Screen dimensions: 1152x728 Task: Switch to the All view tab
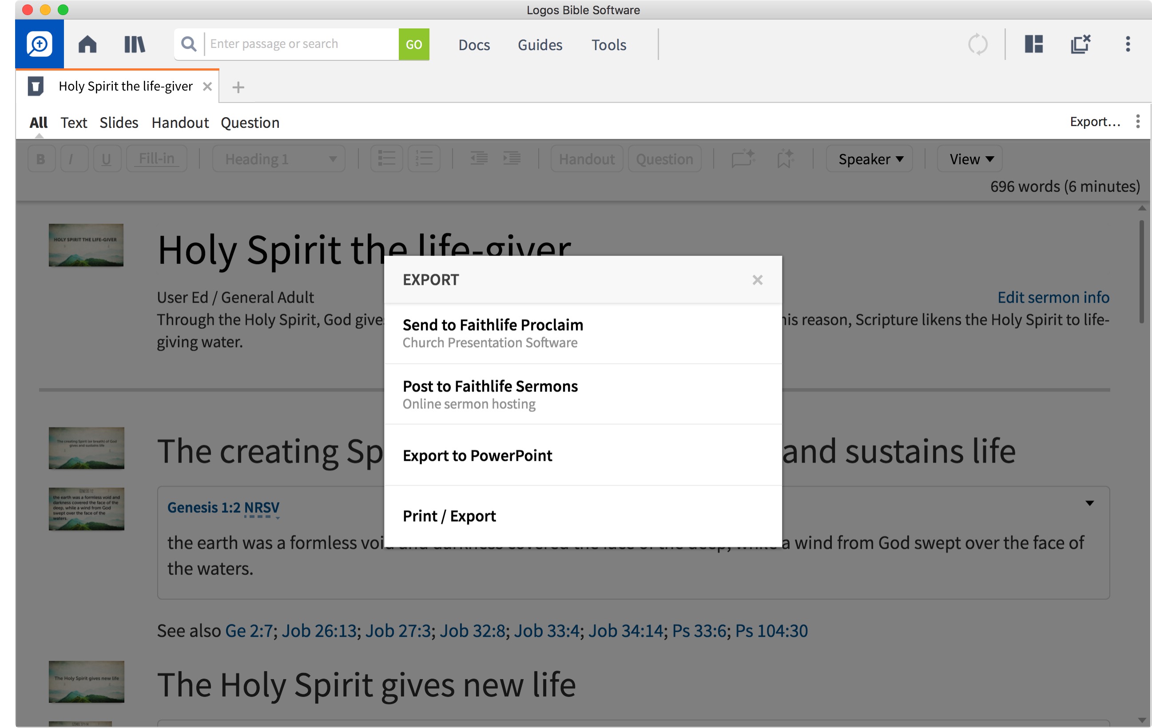tap(38, 123)
